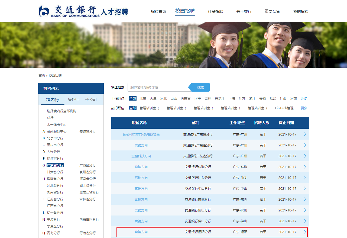Screen dimensions: 347x238
Task: Filter work location by 江苏
Action: 242,99
